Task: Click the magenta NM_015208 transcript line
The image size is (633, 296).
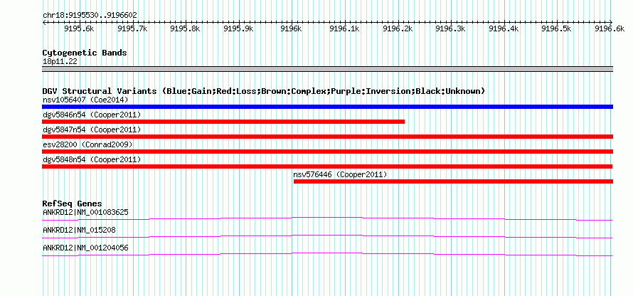Action: (x=327, y=236)
